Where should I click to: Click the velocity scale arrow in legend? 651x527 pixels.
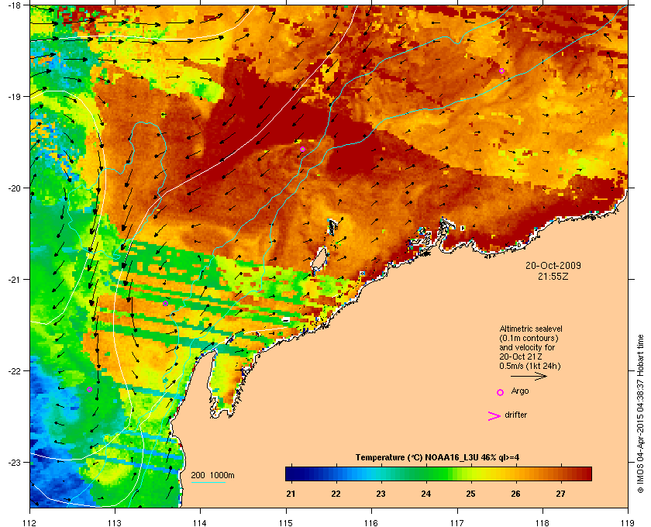(529, 376)
